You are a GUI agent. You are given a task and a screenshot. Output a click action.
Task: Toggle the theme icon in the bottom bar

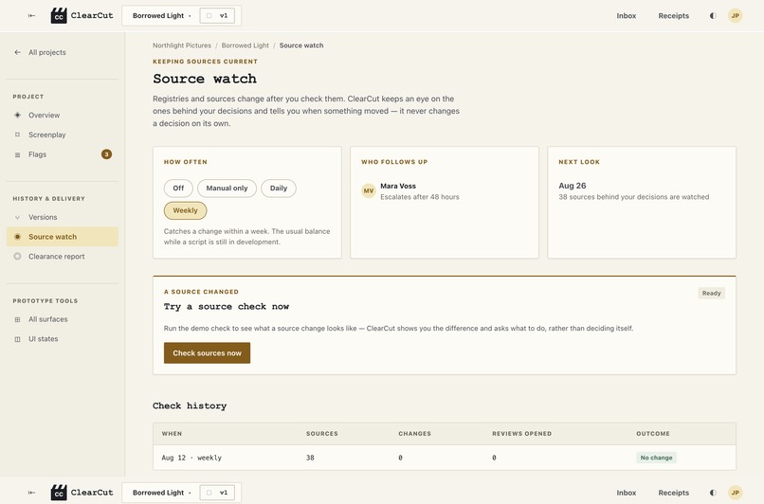(x=713, y=493)
